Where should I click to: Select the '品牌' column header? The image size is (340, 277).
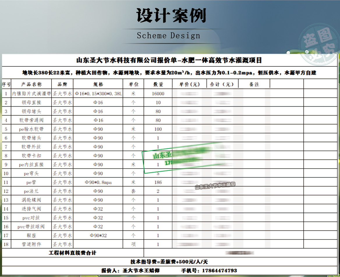click(x=63, y=84)
